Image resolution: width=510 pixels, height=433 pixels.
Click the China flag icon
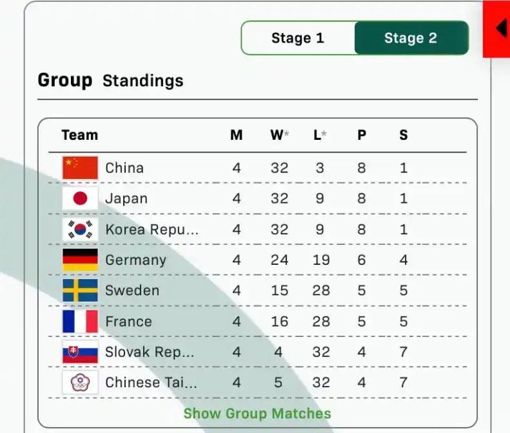[x=80, y=168]
